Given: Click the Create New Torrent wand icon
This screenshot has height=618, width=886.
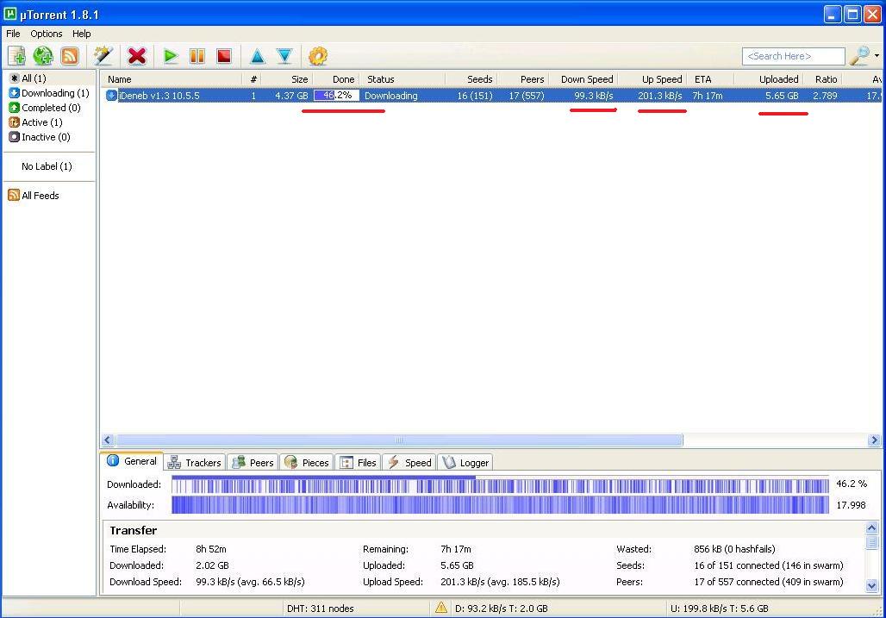Looking at the screenshot, I should (103, 56).
